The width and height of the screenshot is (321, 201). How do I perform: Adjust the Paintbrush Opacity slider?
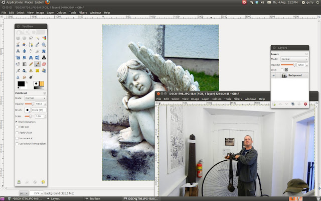click(x=29, y=104)
